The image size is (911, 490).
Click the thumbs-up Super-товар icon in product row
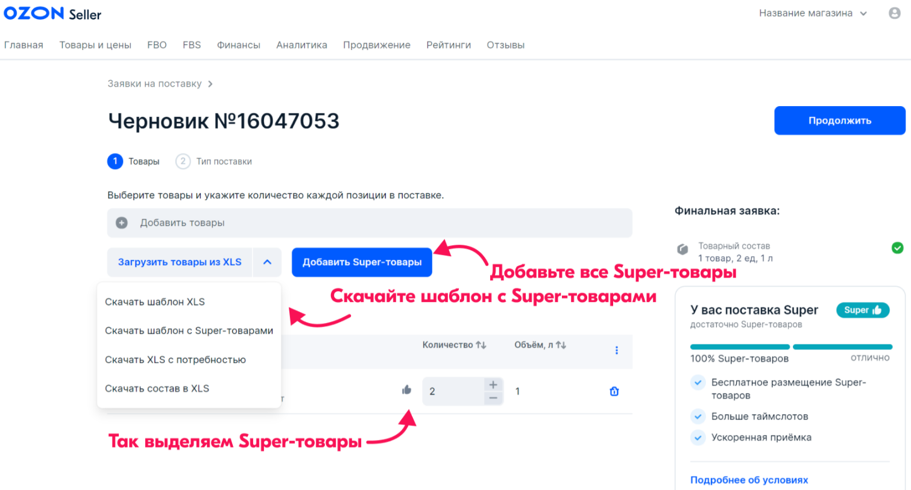pos(406,390)
